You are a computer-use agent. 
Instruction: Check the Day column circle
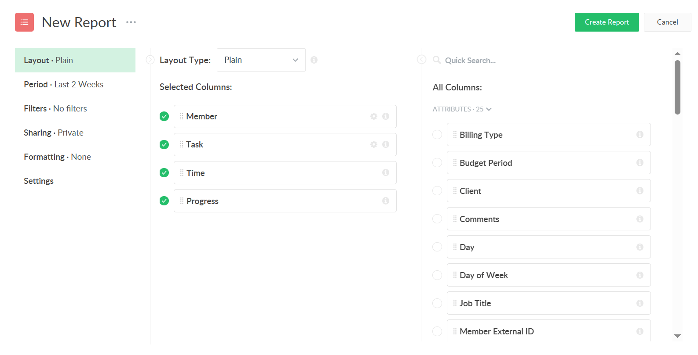437,247
